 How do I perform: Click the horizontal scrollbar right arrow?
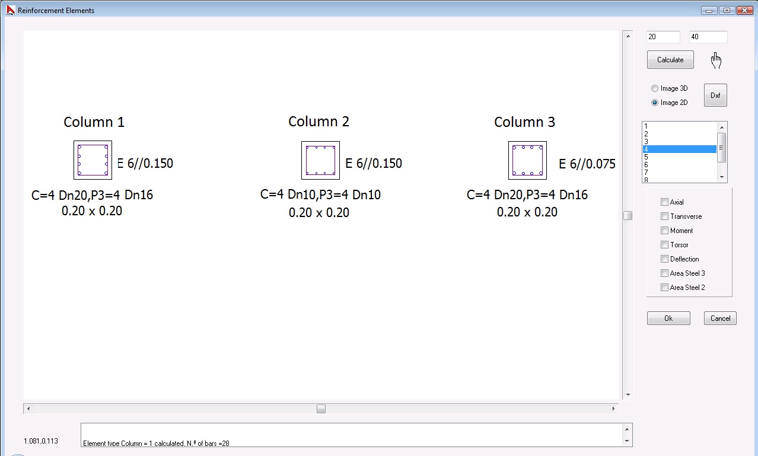[613, 409]
